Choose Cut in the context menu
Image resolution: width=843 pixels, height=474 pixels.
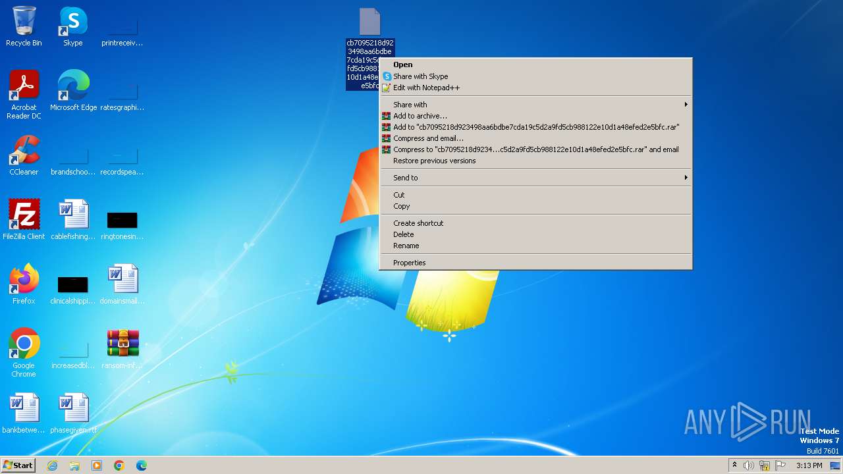click(536, 195)
